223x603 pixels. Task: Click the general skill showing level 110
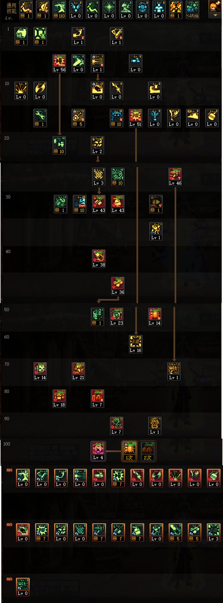[x=59, y=10]
